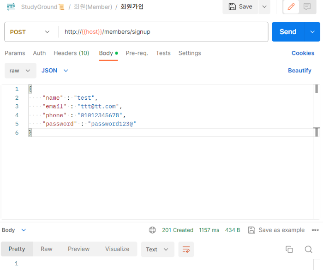The height and width of the screenshot is (270, 323).
Task: Open the POST method dropdown
Action: tap(30, 32)
